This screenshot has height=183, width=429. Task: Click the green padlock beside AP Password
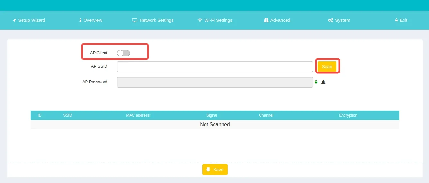point(316,82)
